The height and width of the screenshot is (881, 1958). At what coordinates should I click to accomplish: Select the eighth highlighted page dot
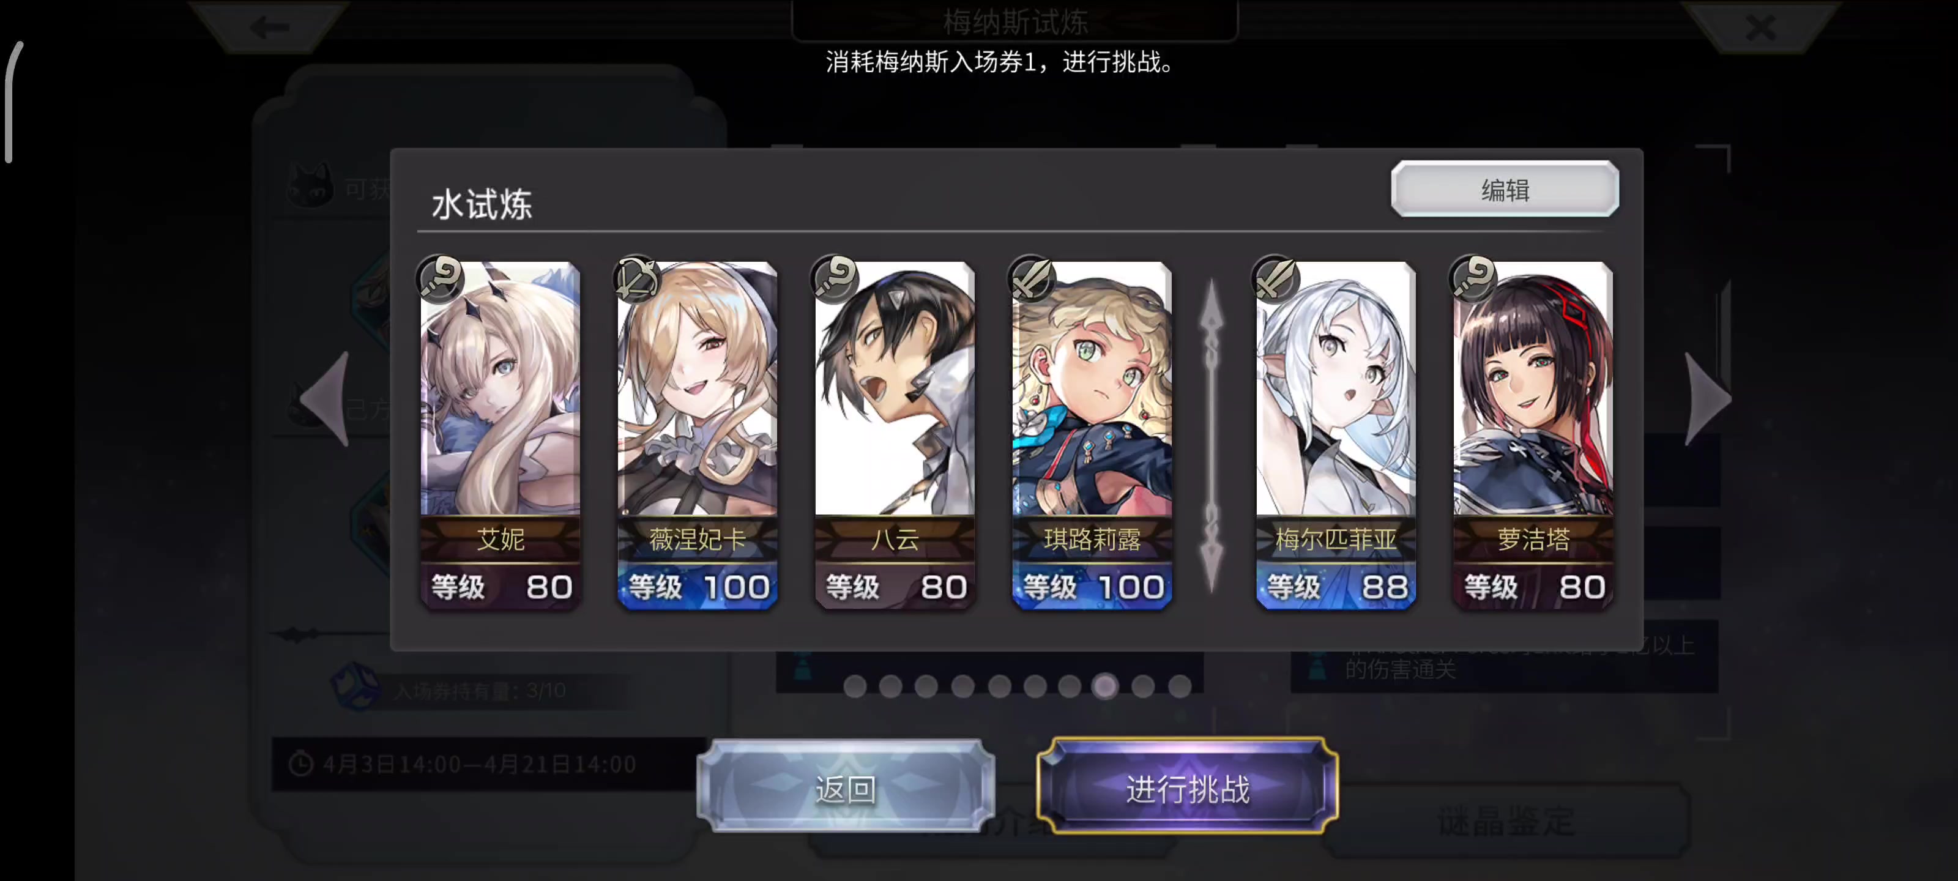(x=1105, y=686)
